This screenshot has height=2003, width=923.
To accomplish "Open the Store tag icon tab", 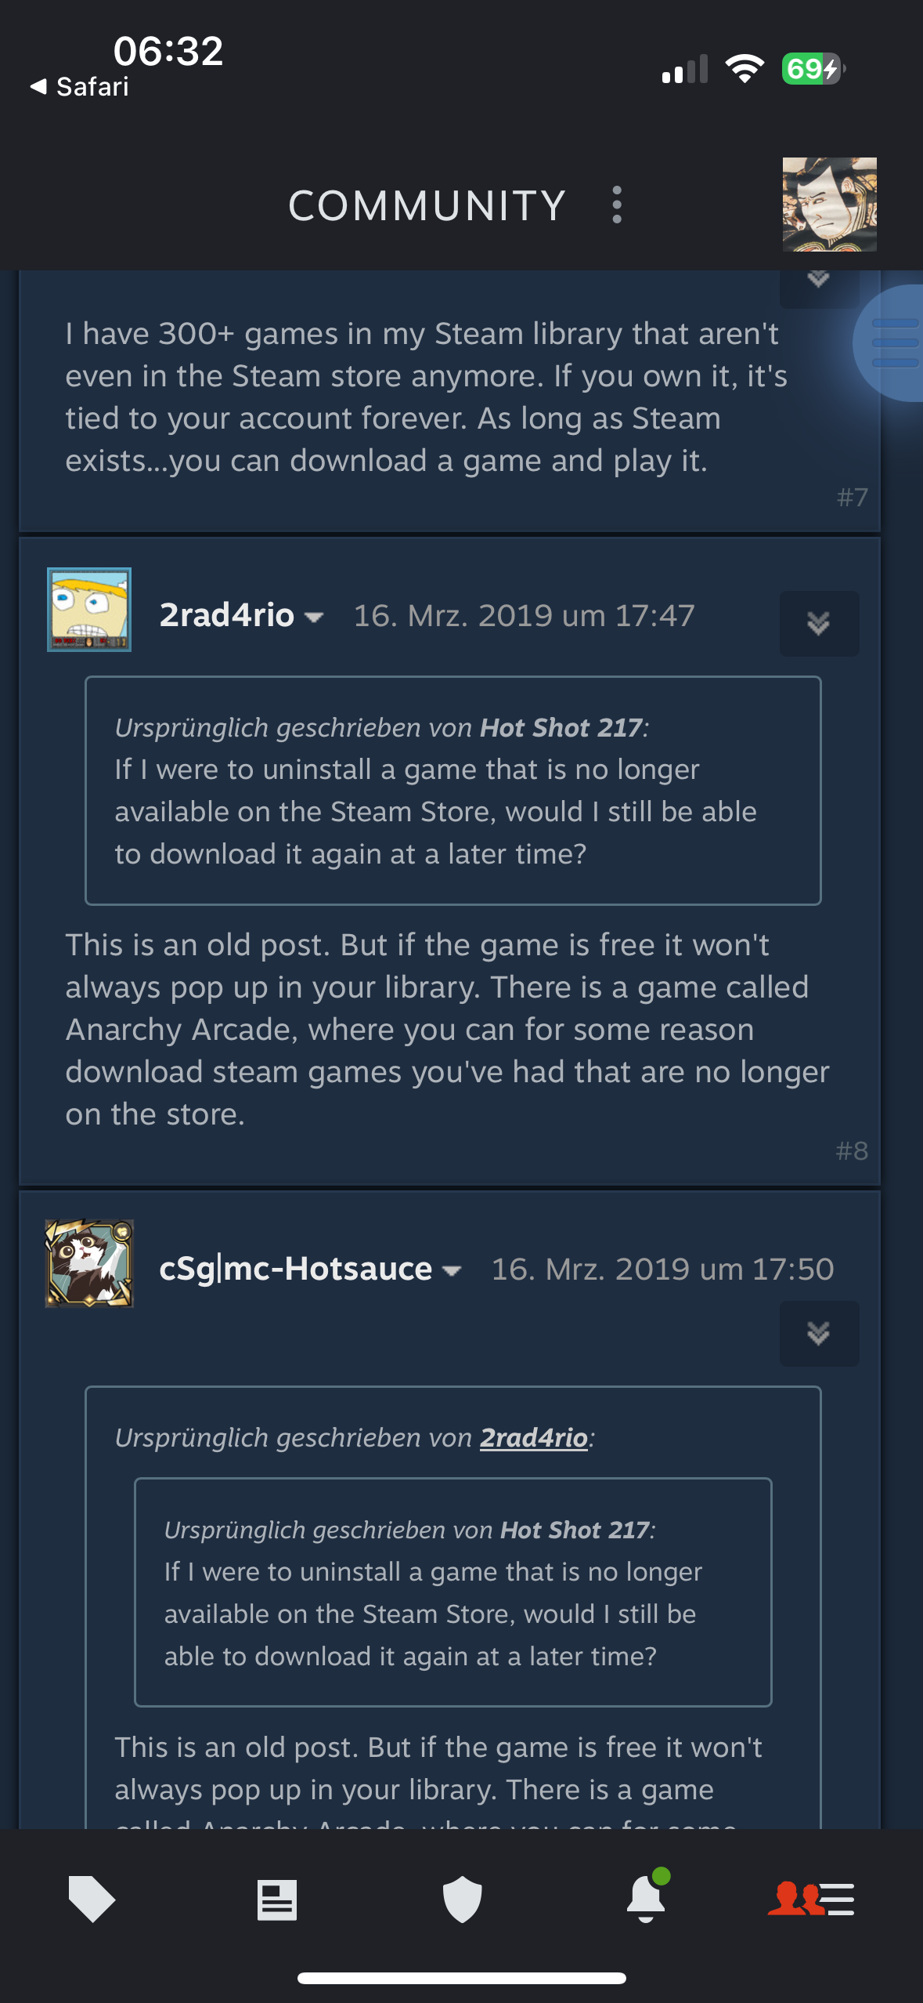I will click(x=92, y=1899).
